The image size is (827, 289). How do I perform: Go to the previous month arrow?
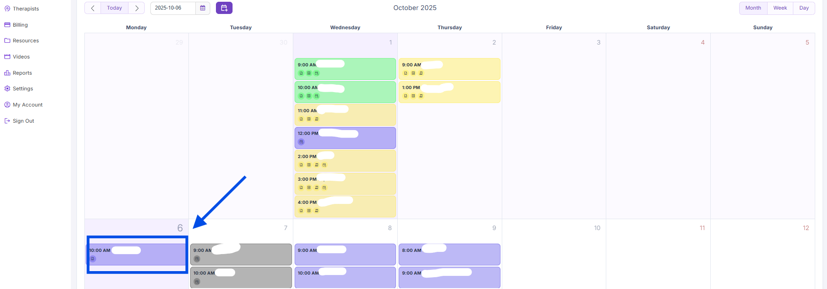[93, 8]
